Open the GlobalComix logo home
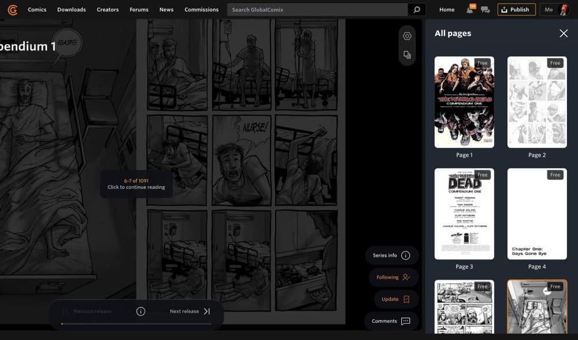The image size is (578, 340). (x=13, y=10)
